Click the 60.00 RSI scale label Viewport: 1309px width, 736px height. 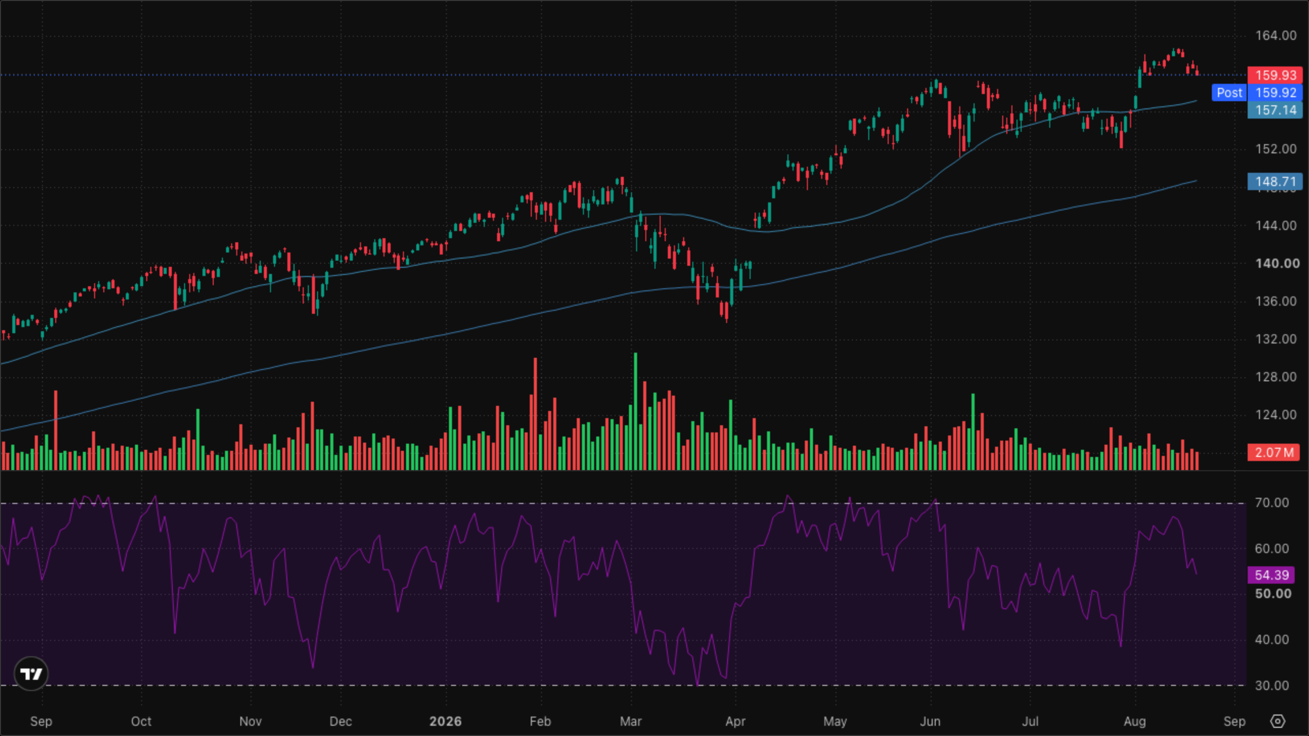1272,548
